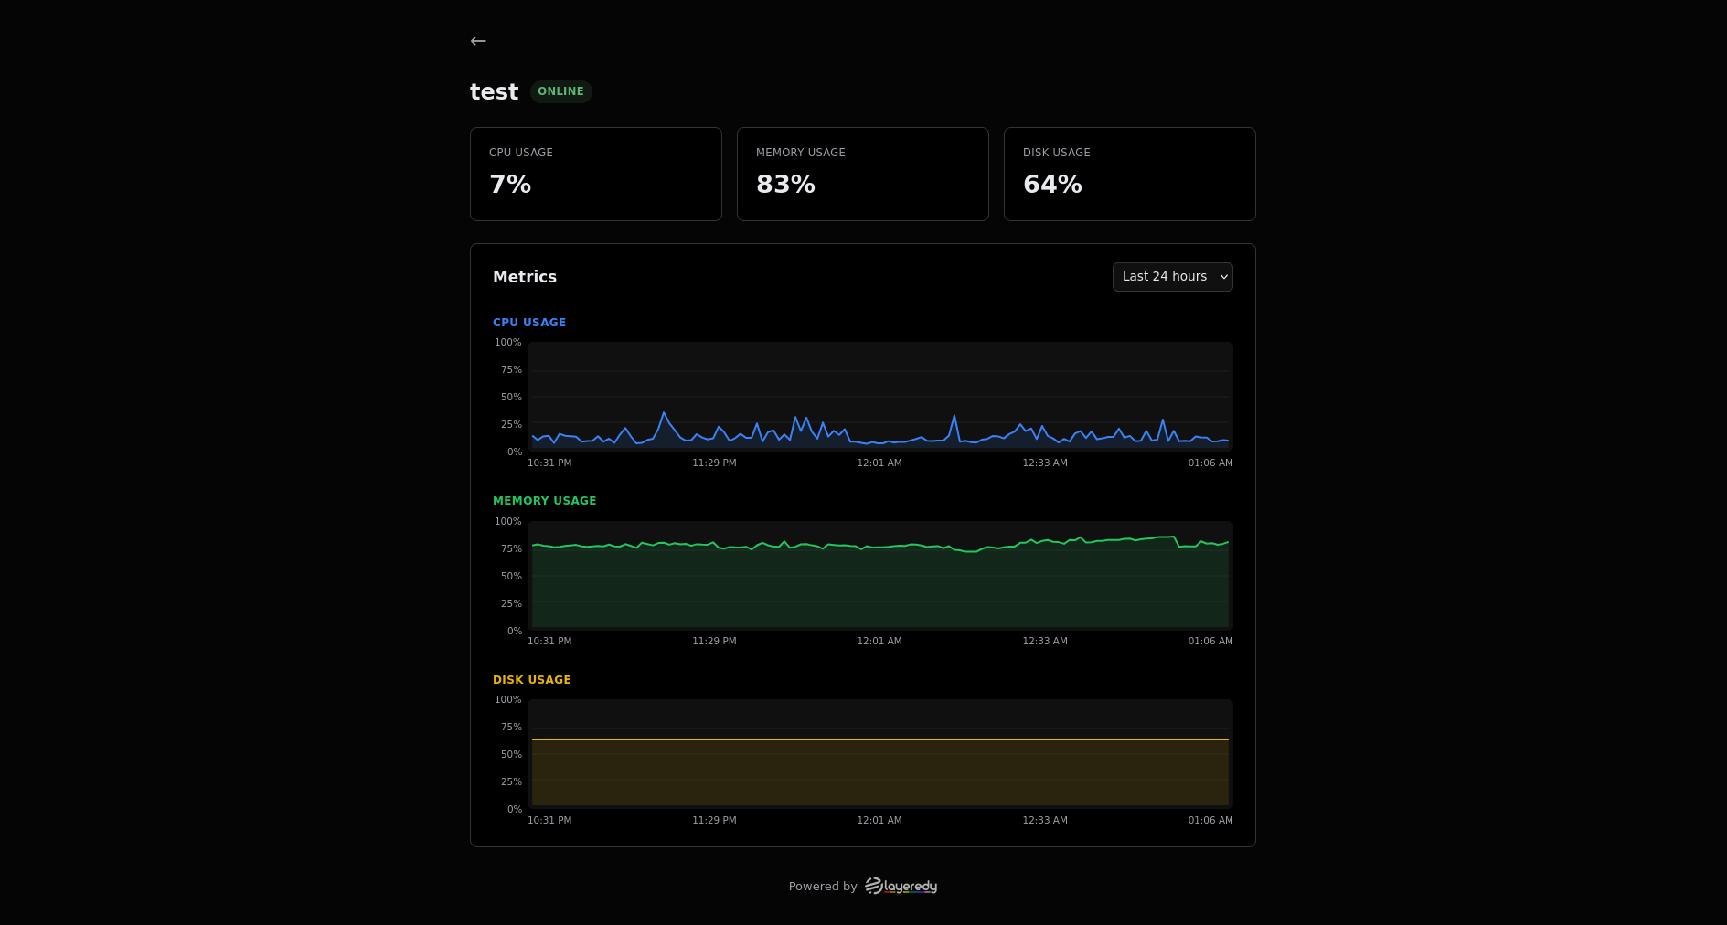1727x925 pixels.
Task: Click the 01:06 AM label under the disk chart
Action: coord(1210,821)
